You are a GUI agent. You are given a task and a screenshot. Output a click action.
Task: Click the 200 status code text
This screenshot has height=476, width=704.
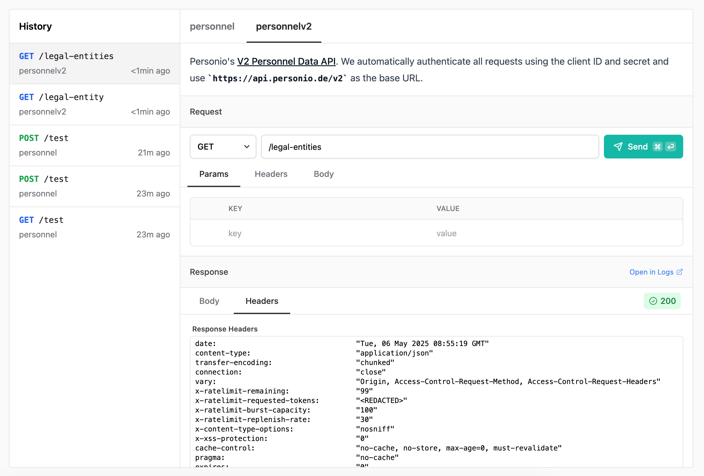click(668, 301)
